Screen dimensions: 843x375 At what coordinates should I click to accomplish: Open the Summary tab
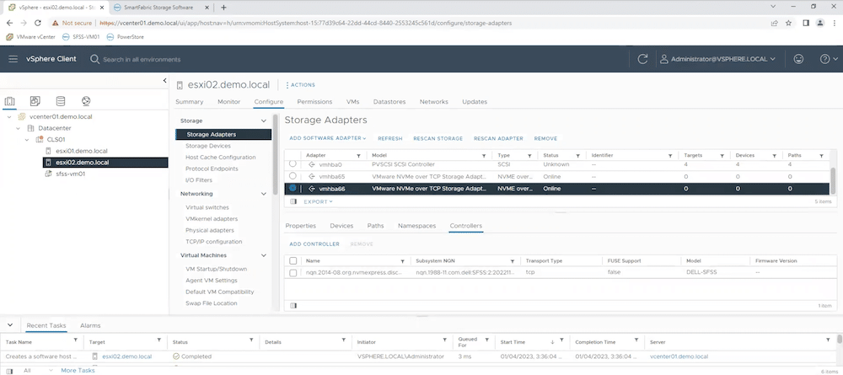(x=189, y=101)
